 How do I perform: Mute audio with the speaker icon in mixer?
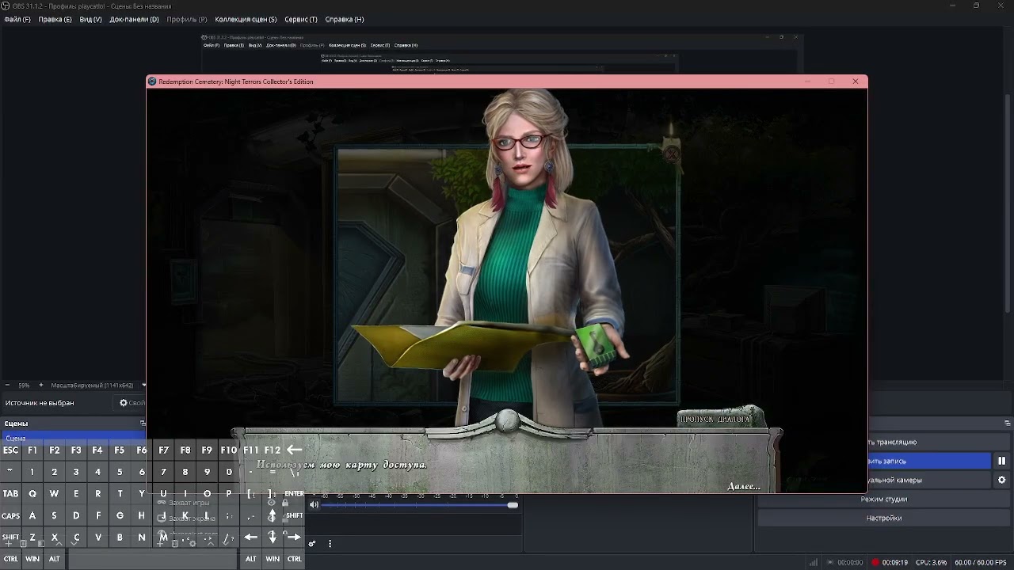click(x=314, y=504)
